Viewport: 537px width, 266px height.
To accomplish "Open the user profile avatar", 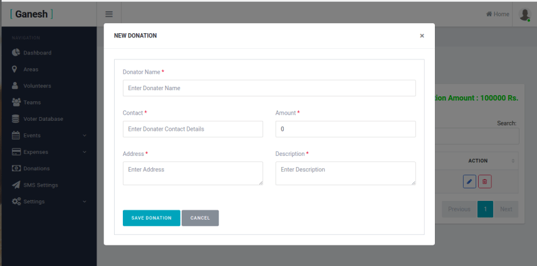I will click(x=524, y=14).
